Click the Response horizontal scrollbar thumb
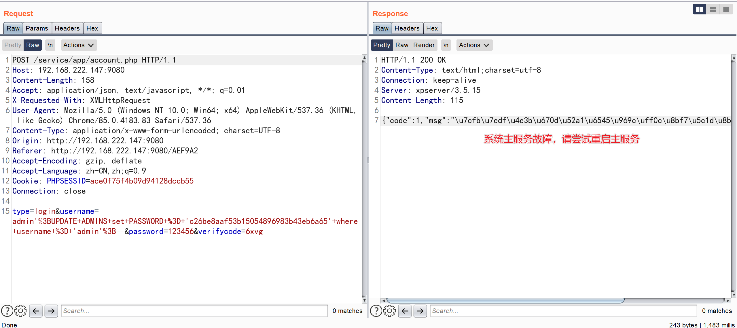The height and width of the screenshot is (328, 737). click(505, 301)
